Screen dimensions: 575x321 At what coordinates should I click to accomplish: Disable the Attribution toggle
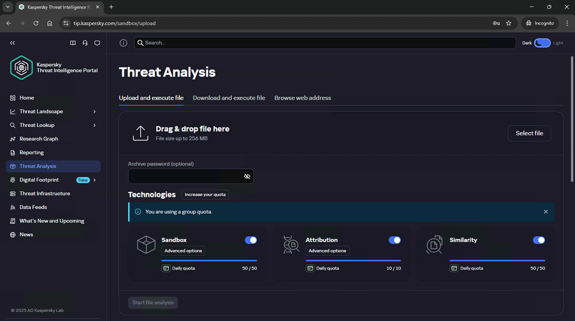[395, 240]
